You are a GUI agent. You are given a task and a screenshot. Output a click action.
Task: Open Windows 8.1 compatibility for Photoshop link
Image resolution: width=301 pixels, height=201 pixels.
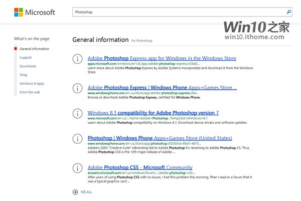pyautogui.click(x=153, y=113)
